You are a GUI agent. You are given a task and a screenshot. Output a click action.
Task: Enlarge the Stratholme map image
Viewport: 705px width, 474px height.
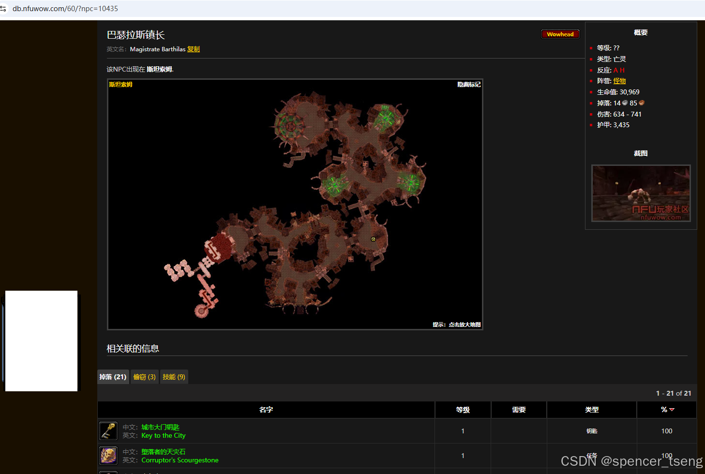(x=295, y=205)
